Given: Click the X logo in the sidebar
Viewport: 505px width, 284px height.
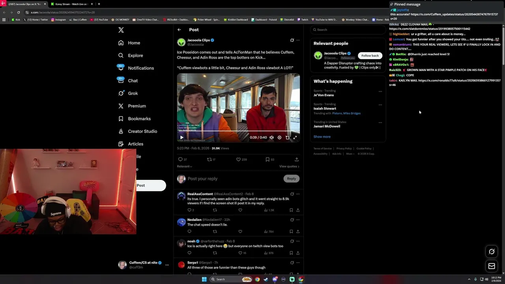Looking at the screenshot, I should (121, 30).
